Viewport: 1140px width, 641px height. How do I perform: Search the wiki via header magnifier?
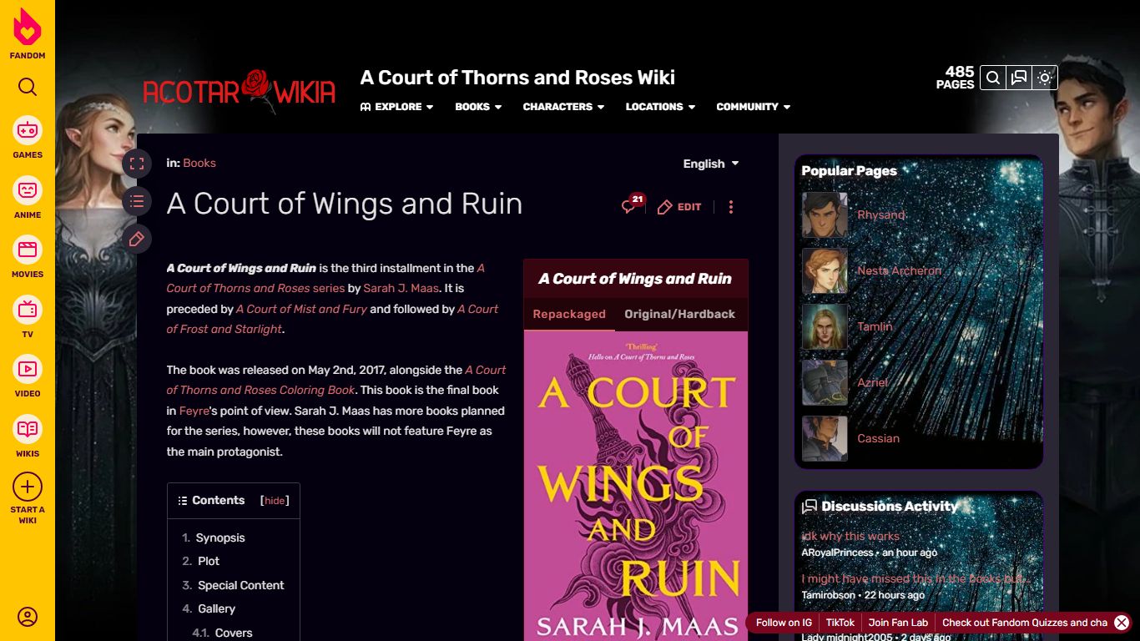point(993,78)
